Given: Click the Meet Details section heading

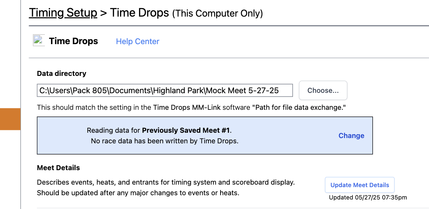Looking at the screenshot, I should pos(58,168).
